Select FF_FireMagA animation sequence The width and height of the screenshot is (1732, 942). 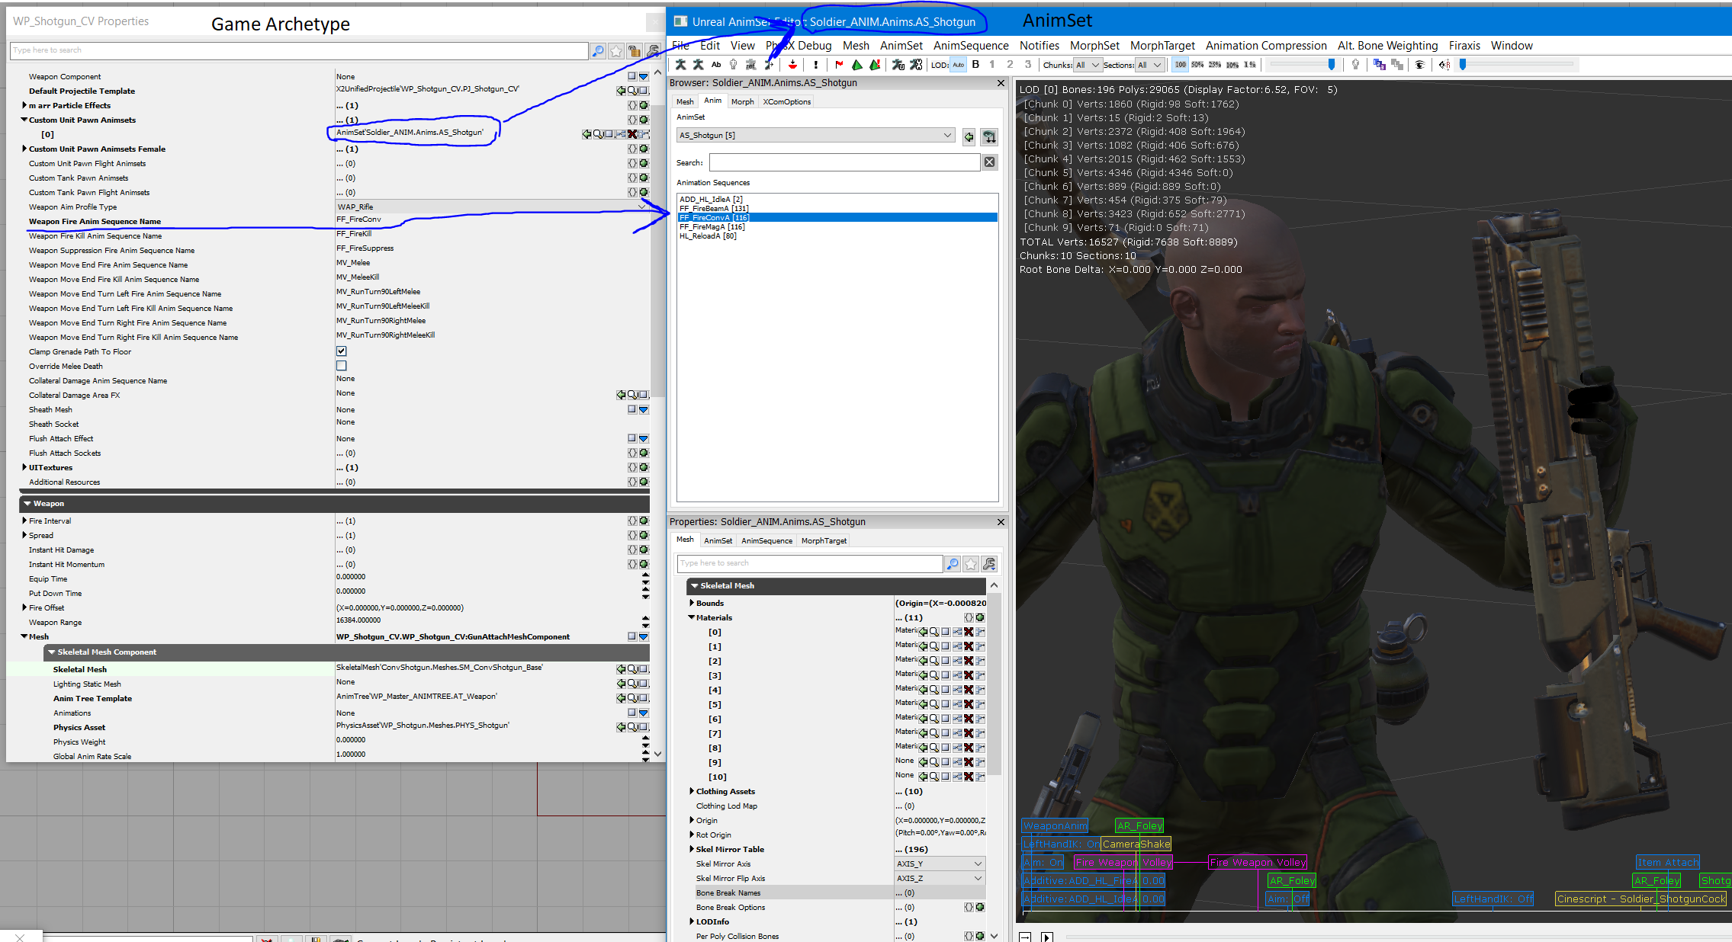click(712, 227)
